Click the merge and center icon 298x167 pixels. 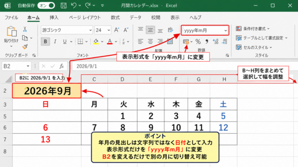[170, 41]
